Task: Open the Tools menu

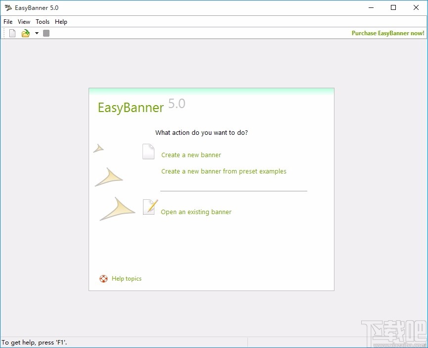Action: (x=42, y=21)
